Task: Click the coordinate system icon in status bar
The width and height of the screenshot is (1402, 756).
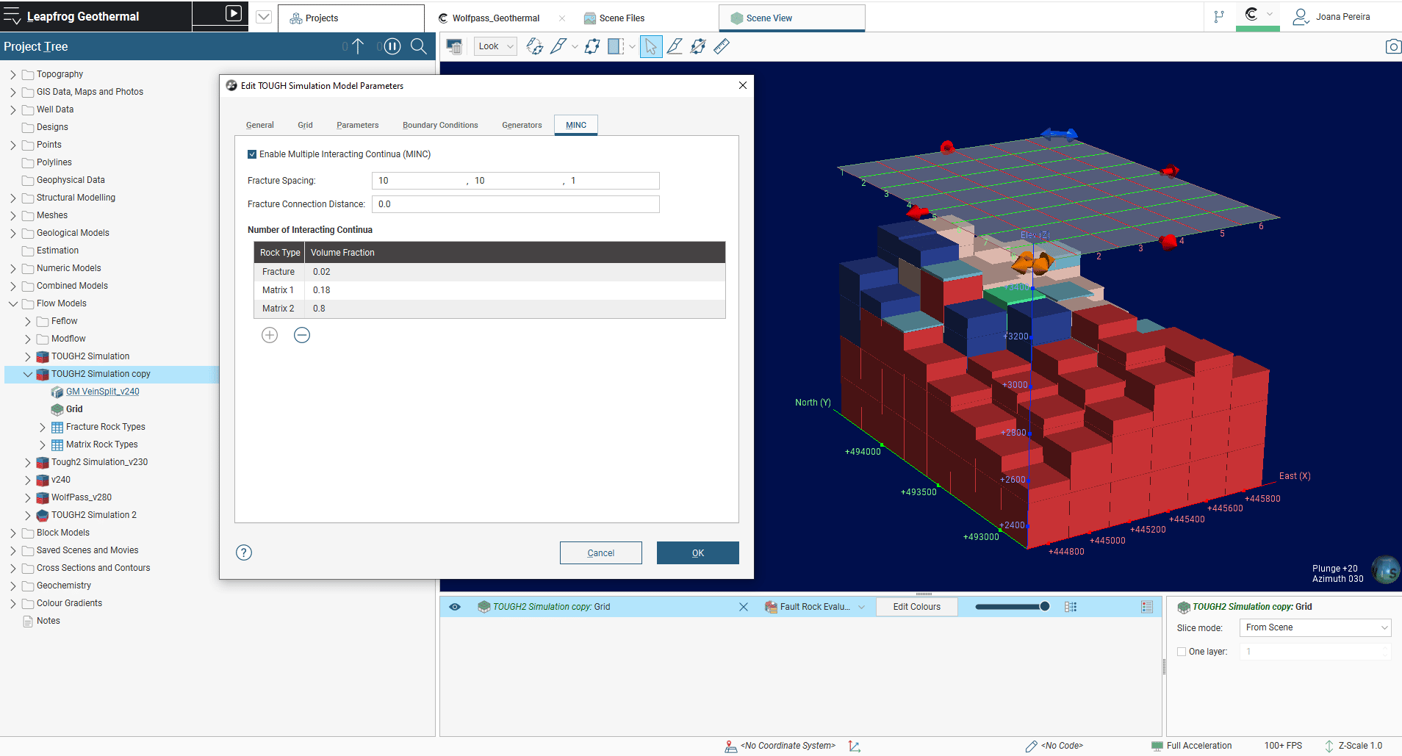Action: pos(730,746)
